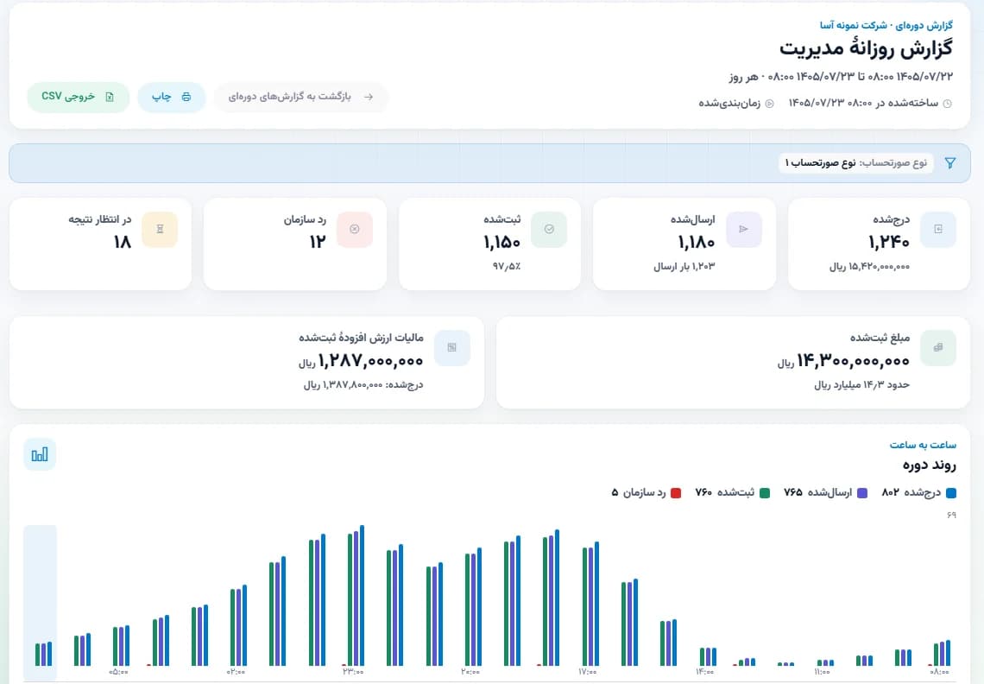Click the ۱,۲۸۷,۰۰۰,۰۰۰ VAT amount value

coord(370,361)
